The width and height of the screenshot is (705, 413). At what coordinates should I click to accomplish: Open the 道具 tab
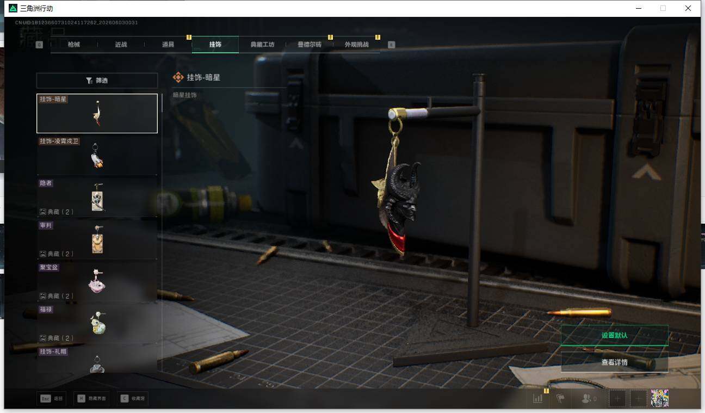point(168,45)
